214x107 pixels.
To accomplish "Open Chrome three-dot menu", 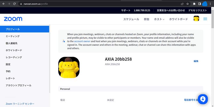I will pos(210,4).
